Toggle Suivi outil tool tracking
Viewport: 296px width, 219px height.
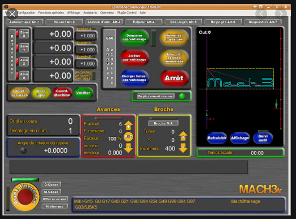(x=263, y=138)
